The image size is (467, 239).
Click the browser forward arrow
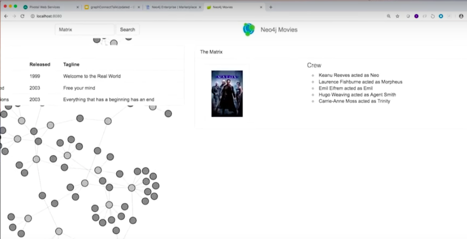point(14,16)
